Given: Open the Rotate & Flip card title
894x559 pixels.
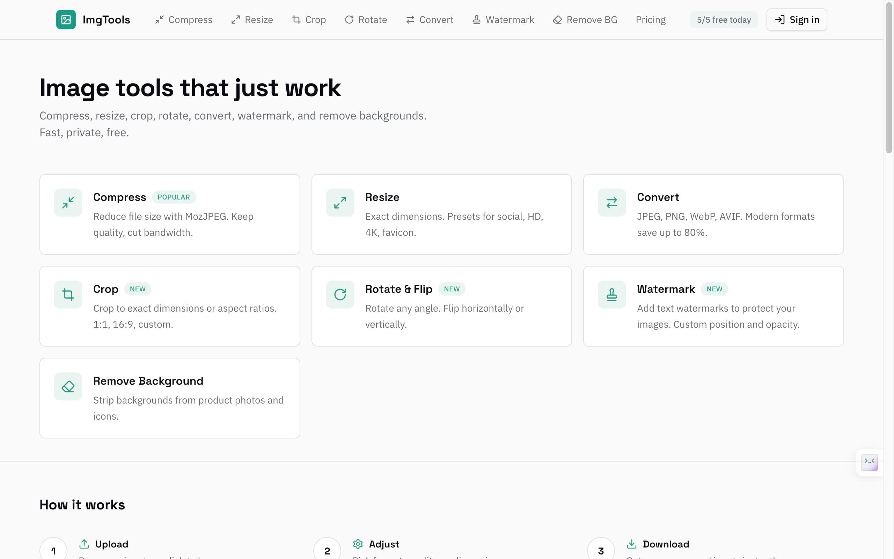Looking at the screenshot, I should click(398, 289).
